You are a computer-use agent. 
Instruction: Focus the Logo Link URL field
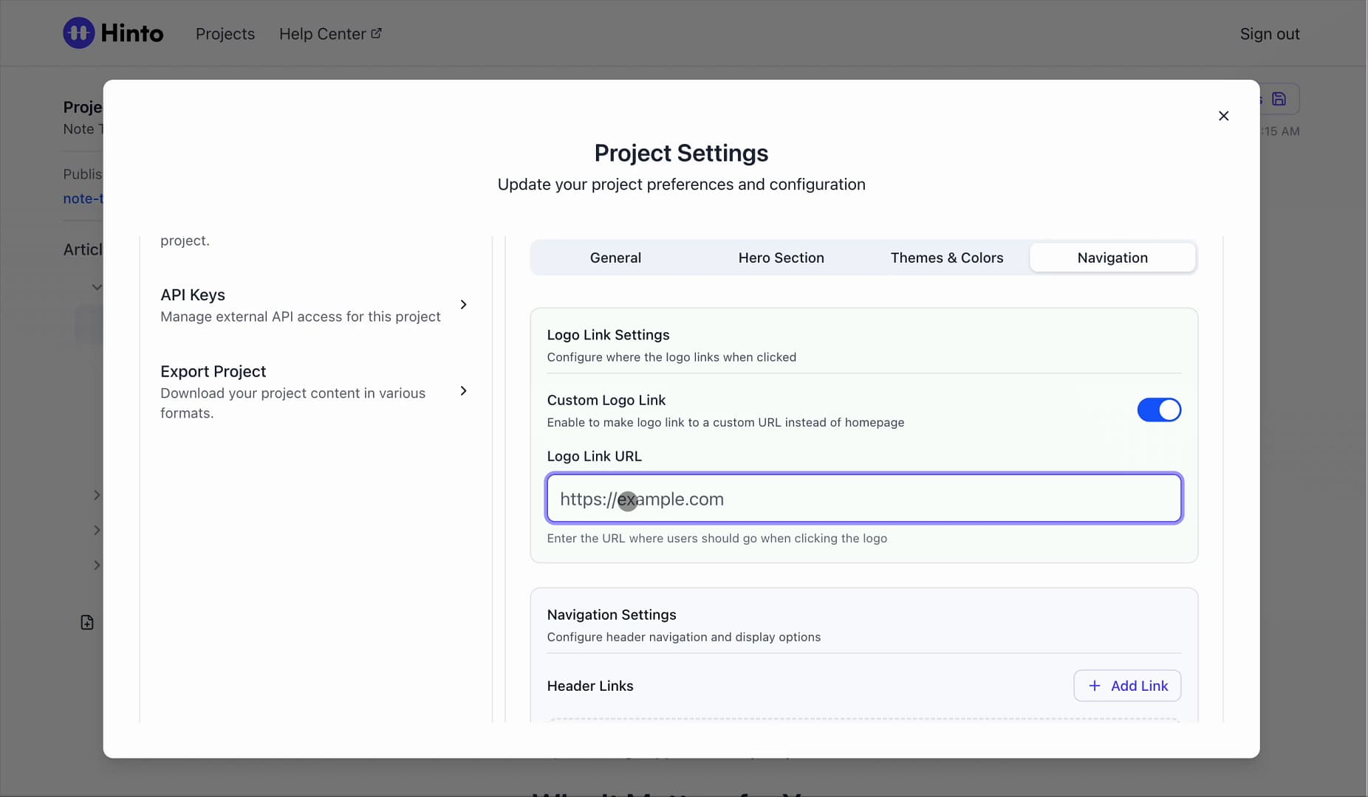click(x=863, y=498)
